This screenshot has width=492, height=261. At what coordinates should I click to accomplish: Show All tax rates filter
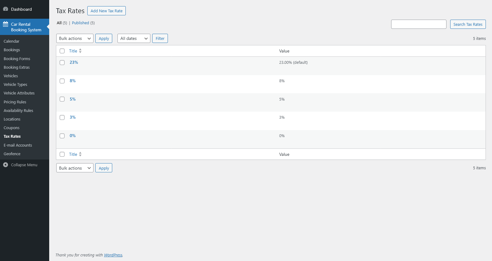[59, 23]
